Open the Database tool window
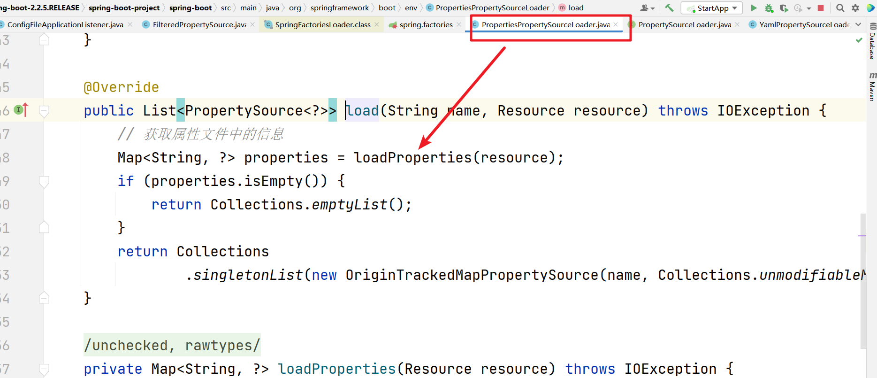 872,41
